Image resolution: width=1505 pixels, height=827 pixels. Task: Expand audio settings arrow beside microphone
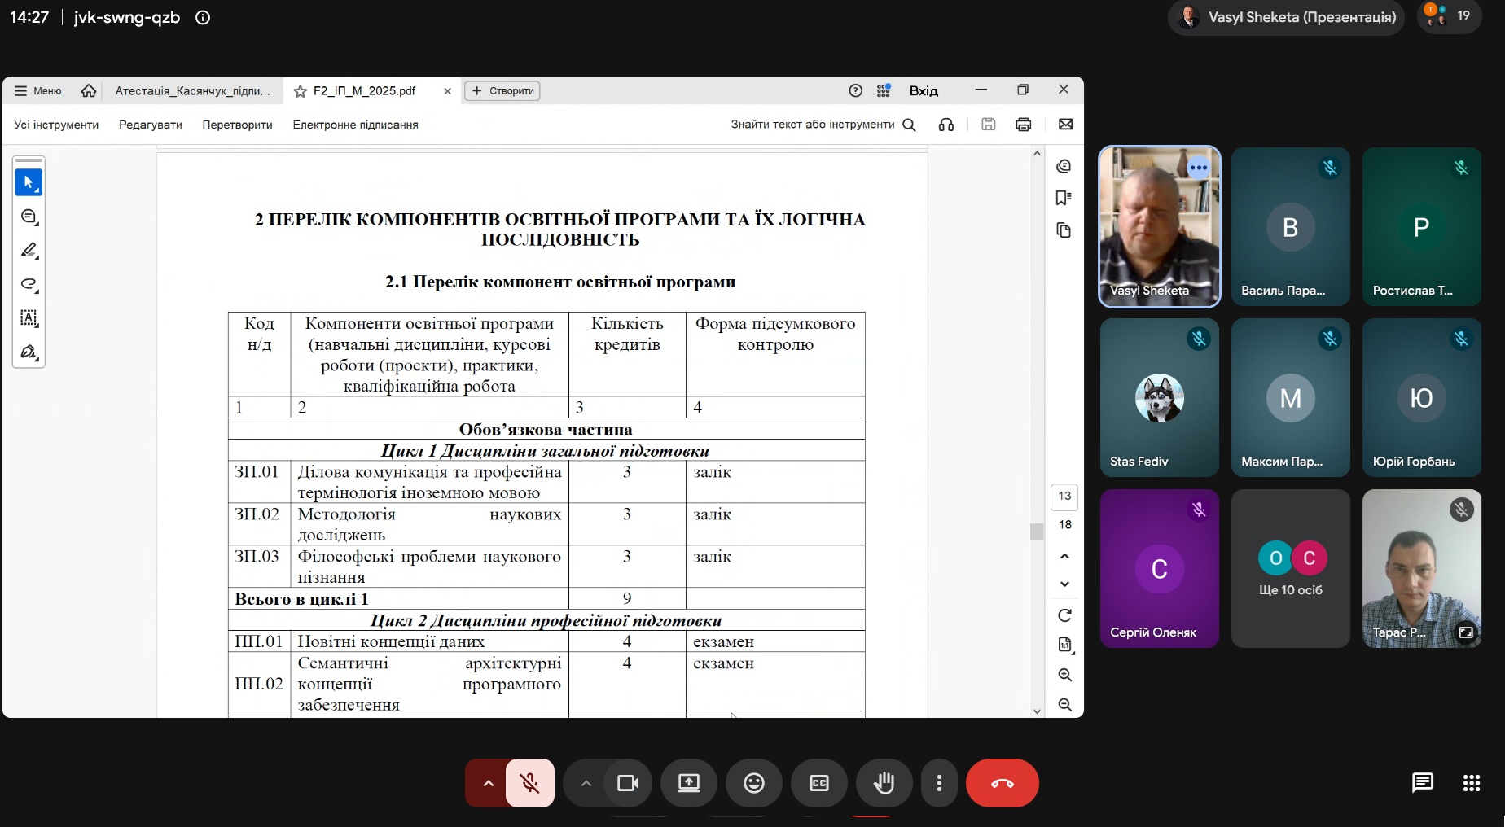pos(488,783)
